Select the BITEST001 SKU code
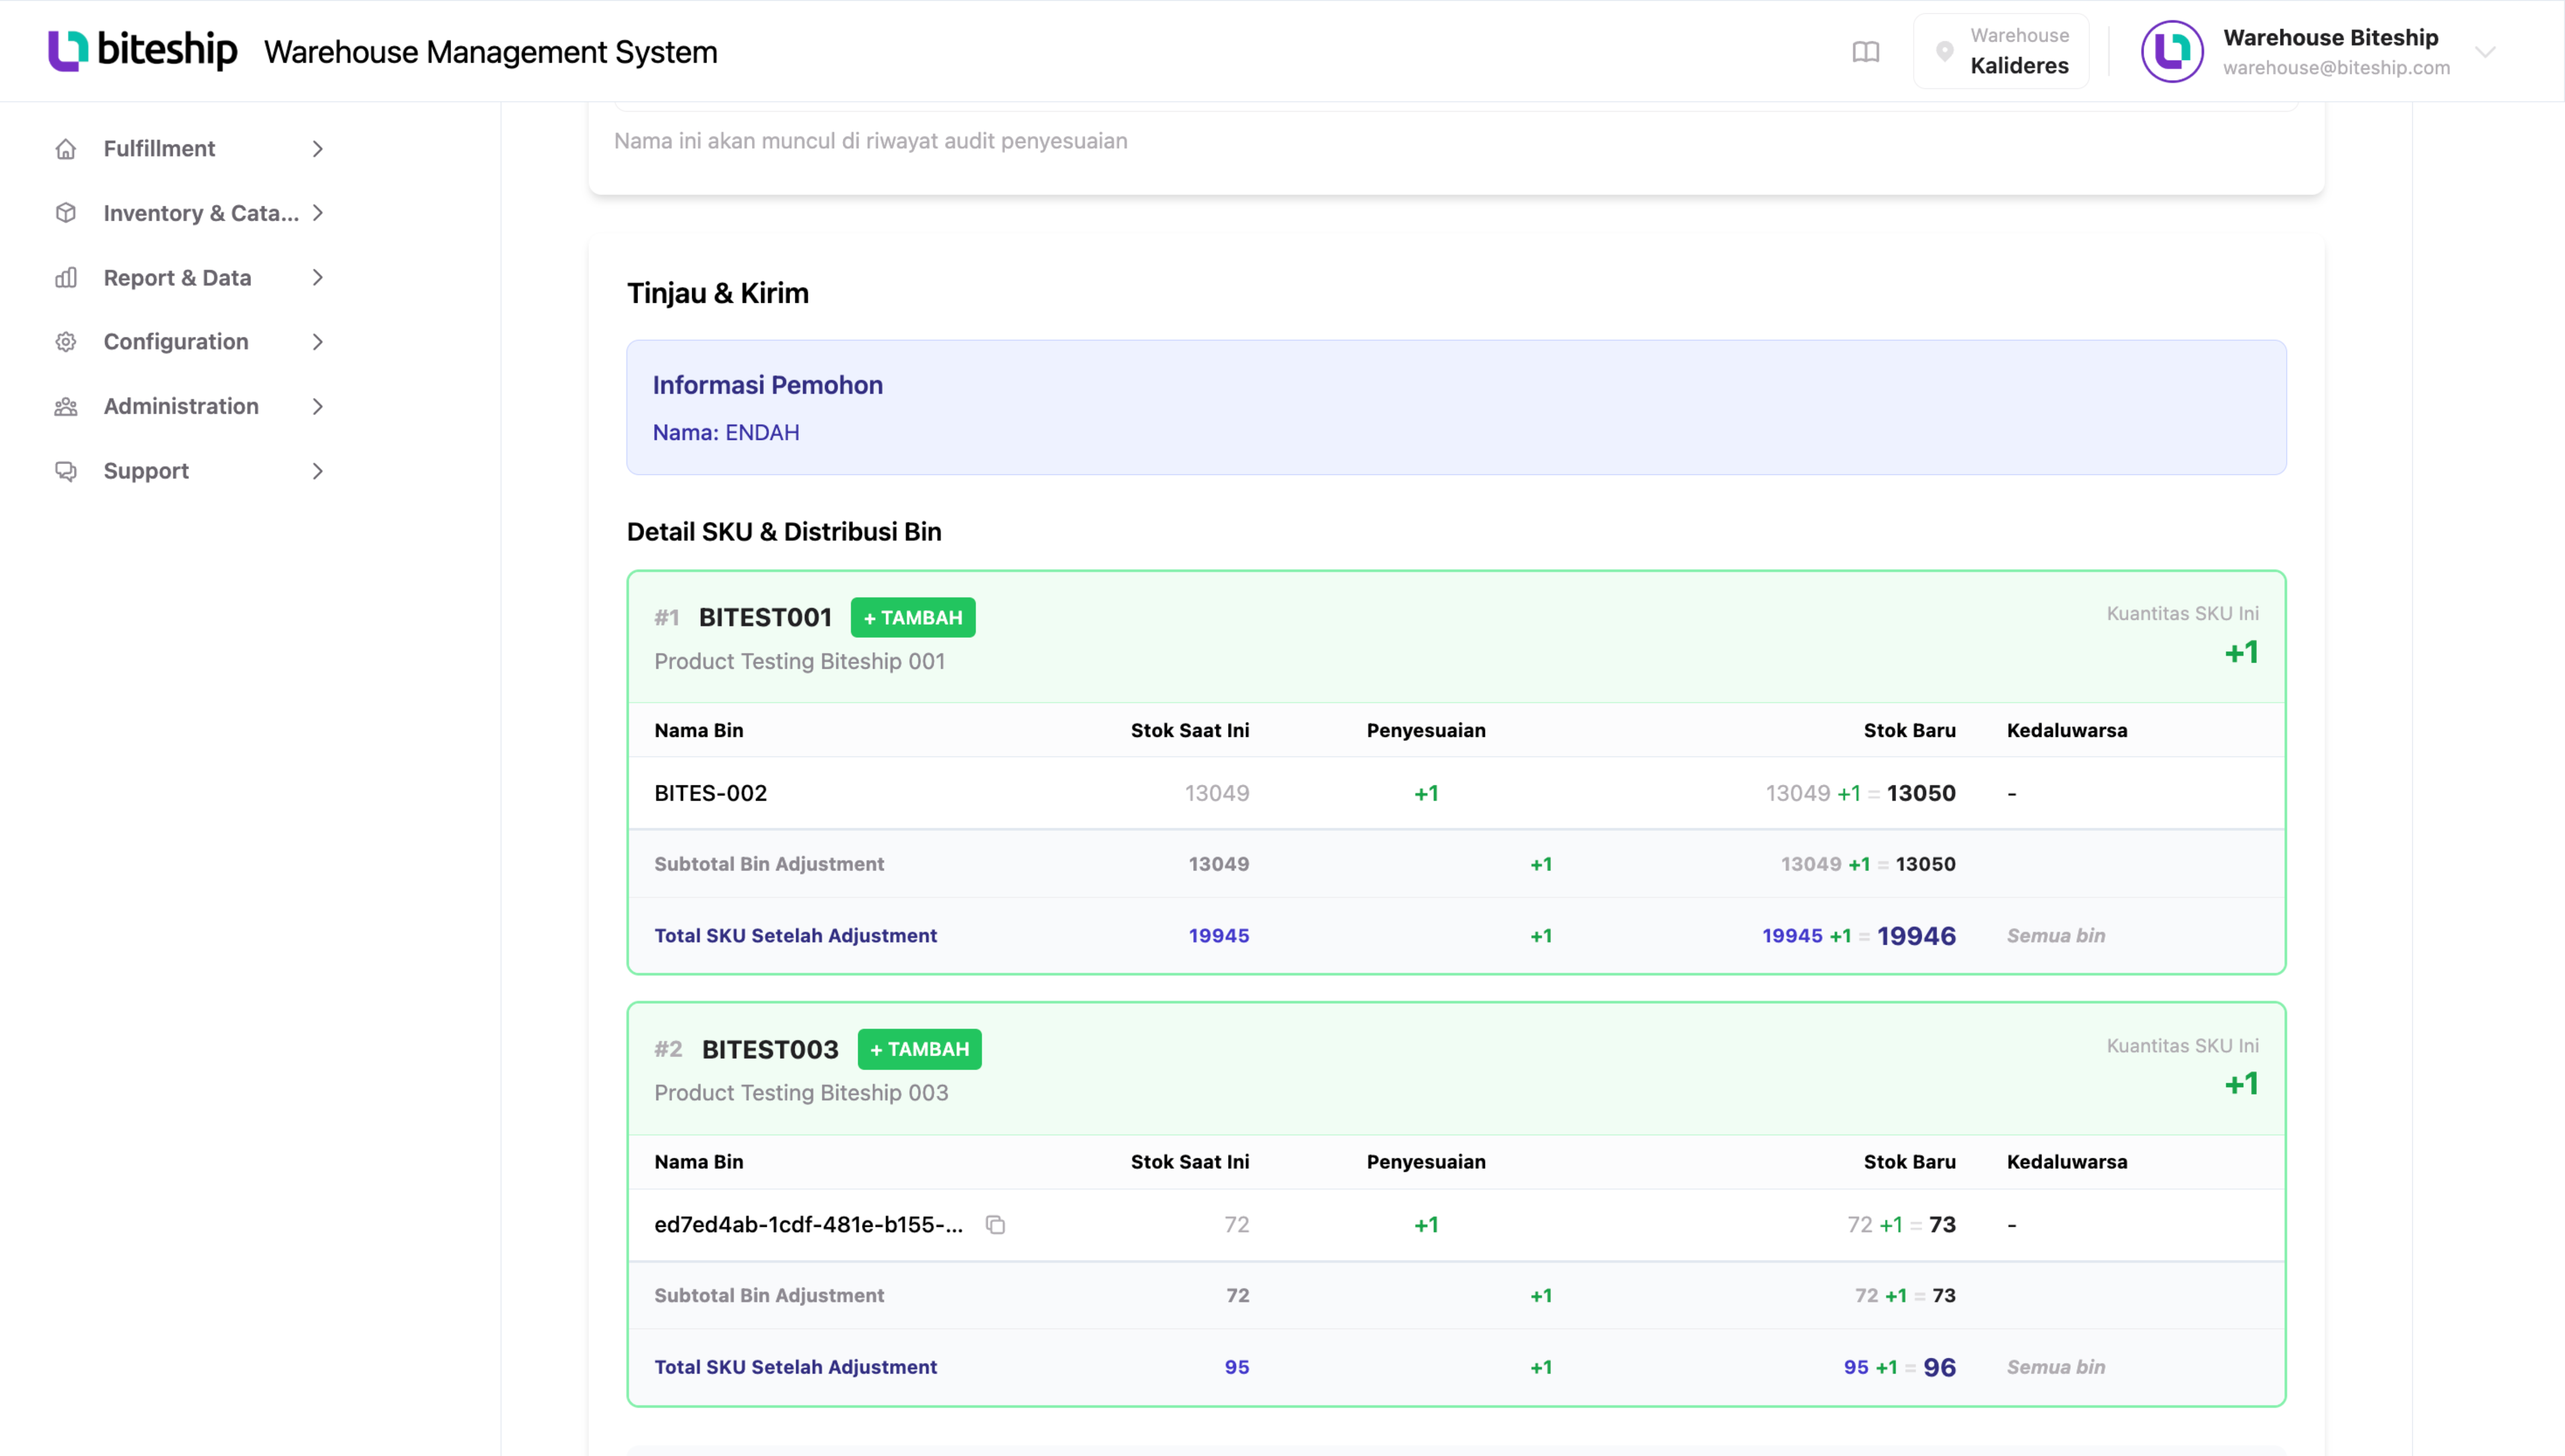This screenshot has height=1456, width=2565. (x=765, y=617)
